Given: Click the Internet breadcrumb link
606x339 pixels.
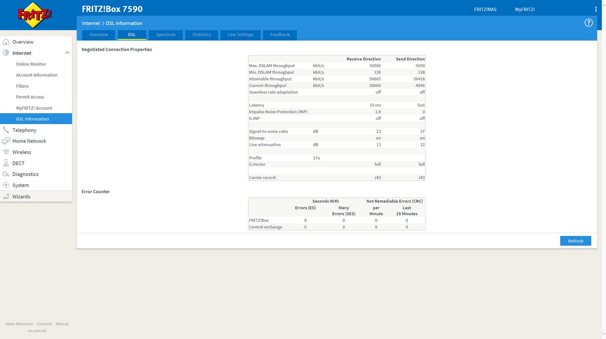Looking at the screenshot, I should pos(91,23).
